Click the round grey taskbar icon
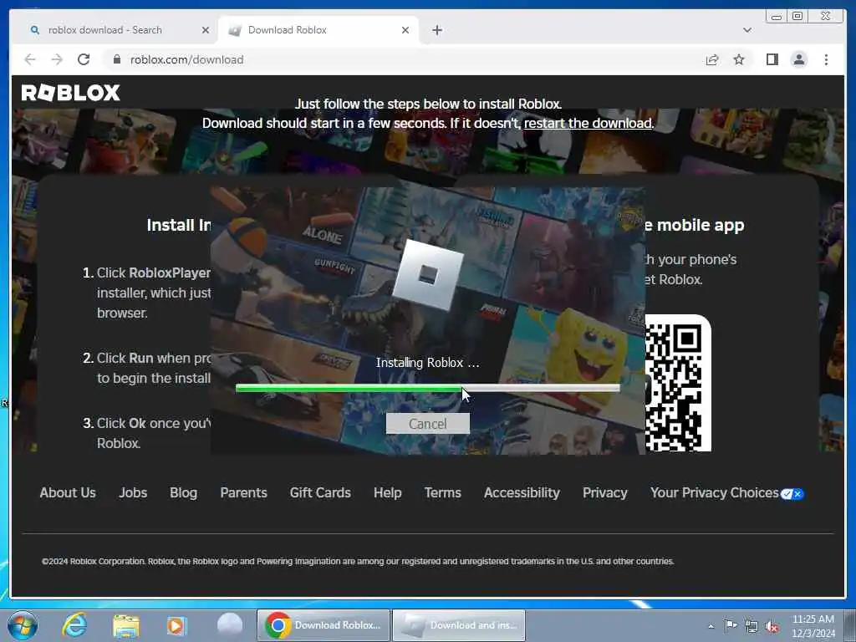856x642 pixels. pos(230,625)
